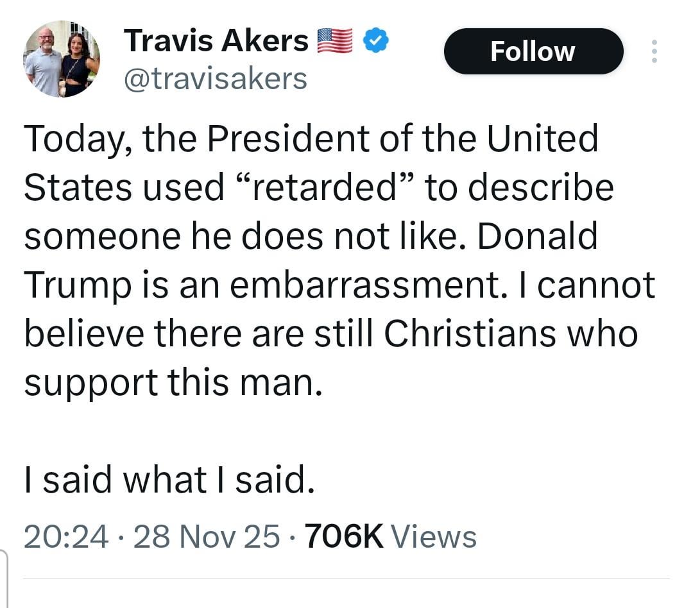The image size is (693, 608).
Task: Click the American flag emoji
Action: coord(335,41)
